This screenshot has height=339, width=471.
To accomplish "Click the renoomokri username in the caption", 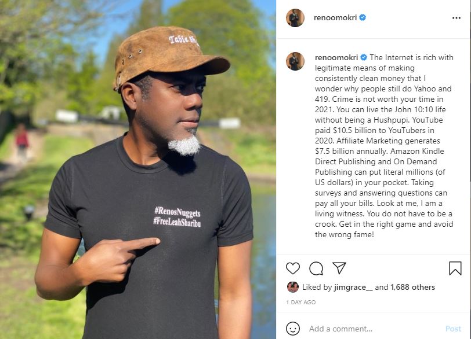I will 336,57.
